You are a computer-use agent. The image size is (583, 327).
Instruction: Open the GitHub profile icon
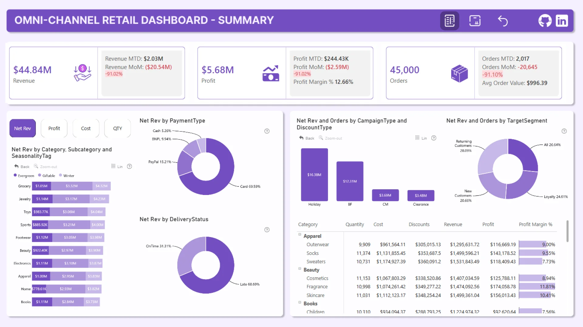(x=545, y=21)
